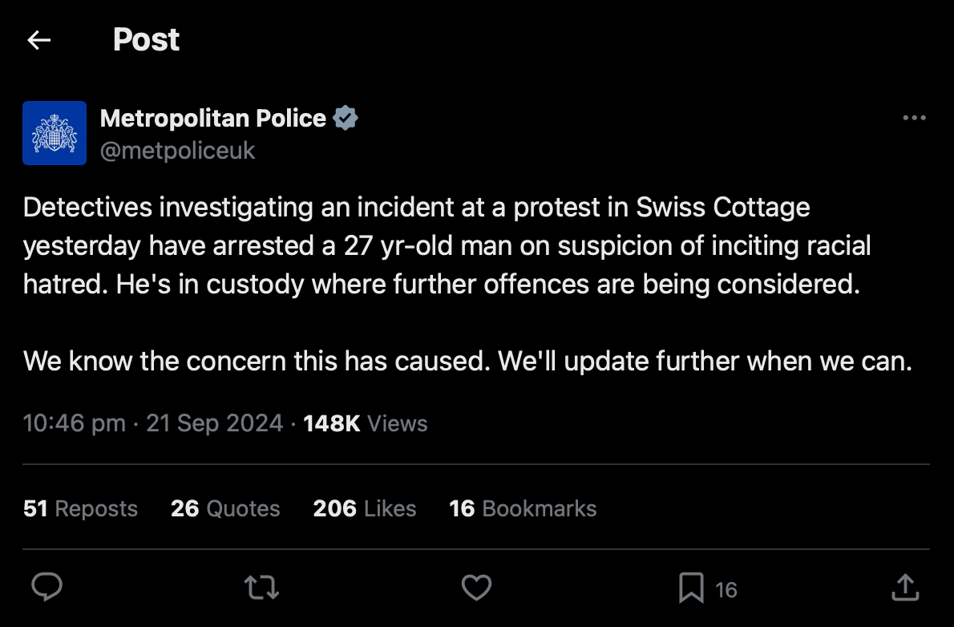The width and height of the screenshot is (954, 627).
Task: Open the 16 Bookmarks count
Action: click(x=523, y=508)
